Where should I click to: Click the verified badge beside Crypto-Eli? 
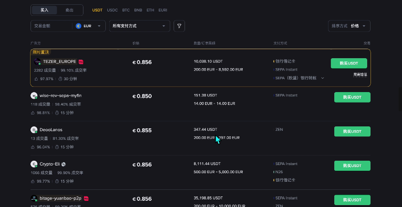pos(63,164)
